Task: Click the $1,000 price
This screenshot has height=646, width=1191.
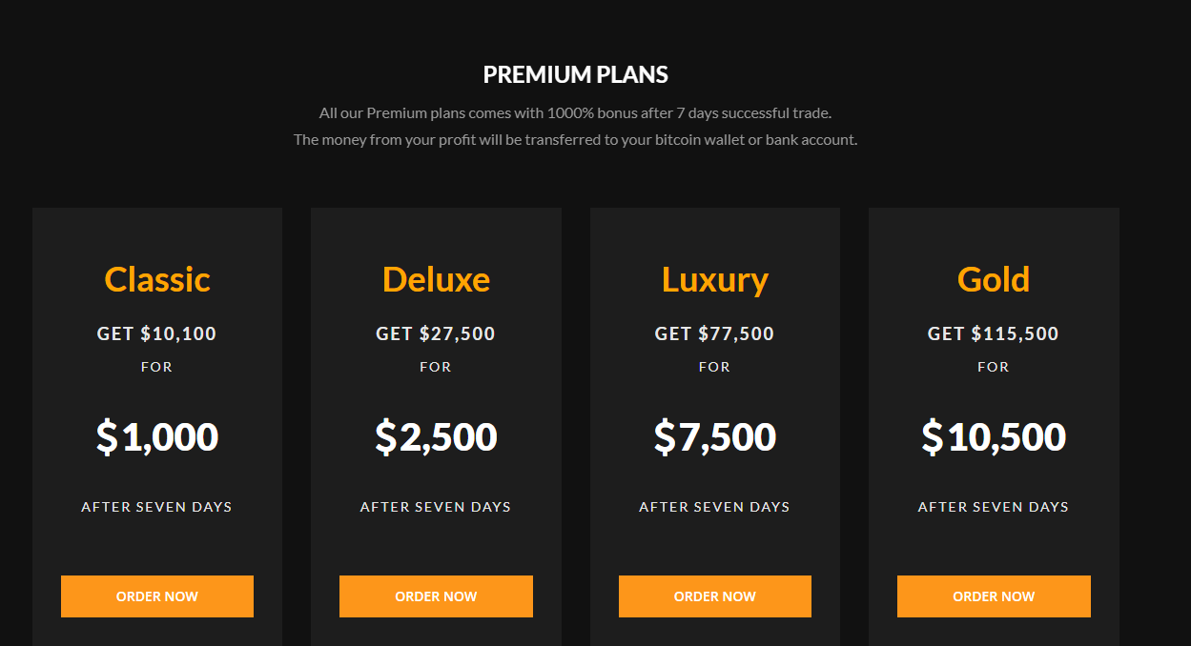Action: coord(157,437)
